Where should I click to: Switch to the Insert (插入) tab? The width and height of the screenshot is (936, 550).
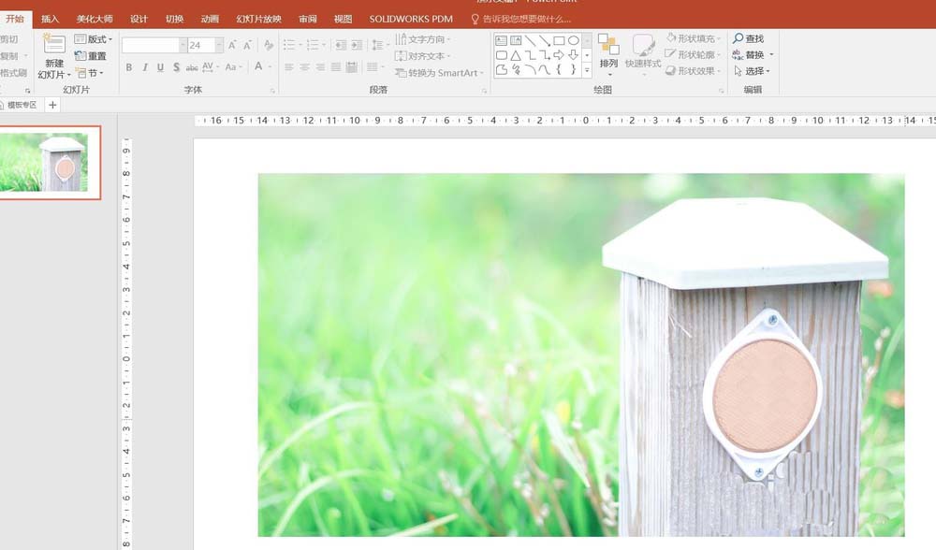tap(51, 19)
